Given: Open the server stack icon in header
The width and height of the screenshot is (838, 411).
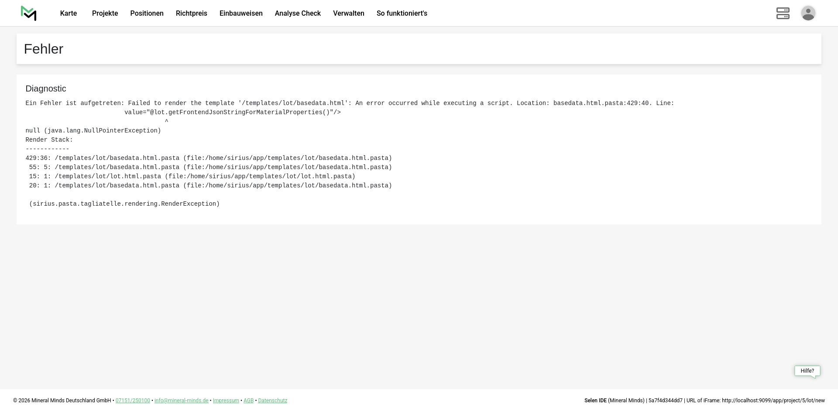Looking at the screenshot, I should (x=783, y=14).
